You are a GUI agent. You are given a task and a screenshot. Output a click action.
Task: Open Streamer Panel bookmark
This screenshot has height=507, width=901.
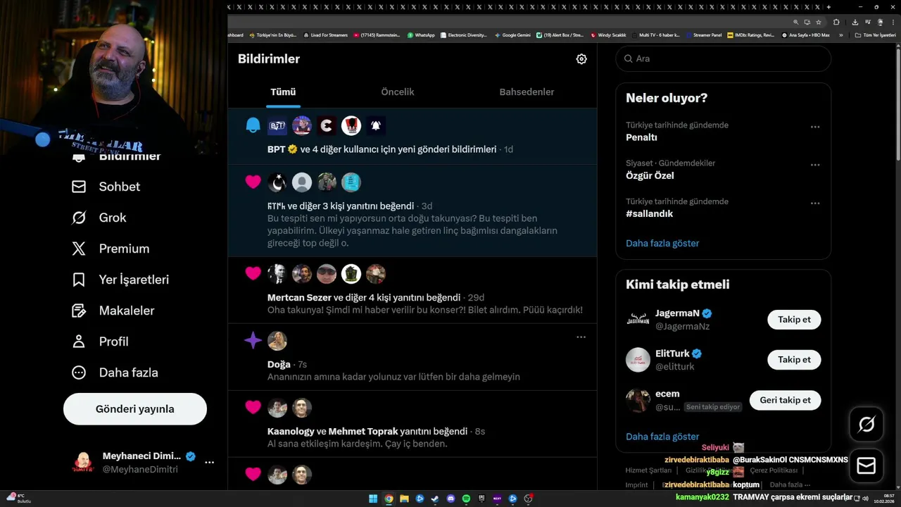703,35
